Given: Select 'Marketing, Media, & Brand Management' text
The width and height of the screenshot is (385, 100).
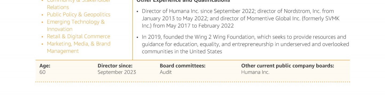Looking at the screenshot, I should (x=79, y=47).
